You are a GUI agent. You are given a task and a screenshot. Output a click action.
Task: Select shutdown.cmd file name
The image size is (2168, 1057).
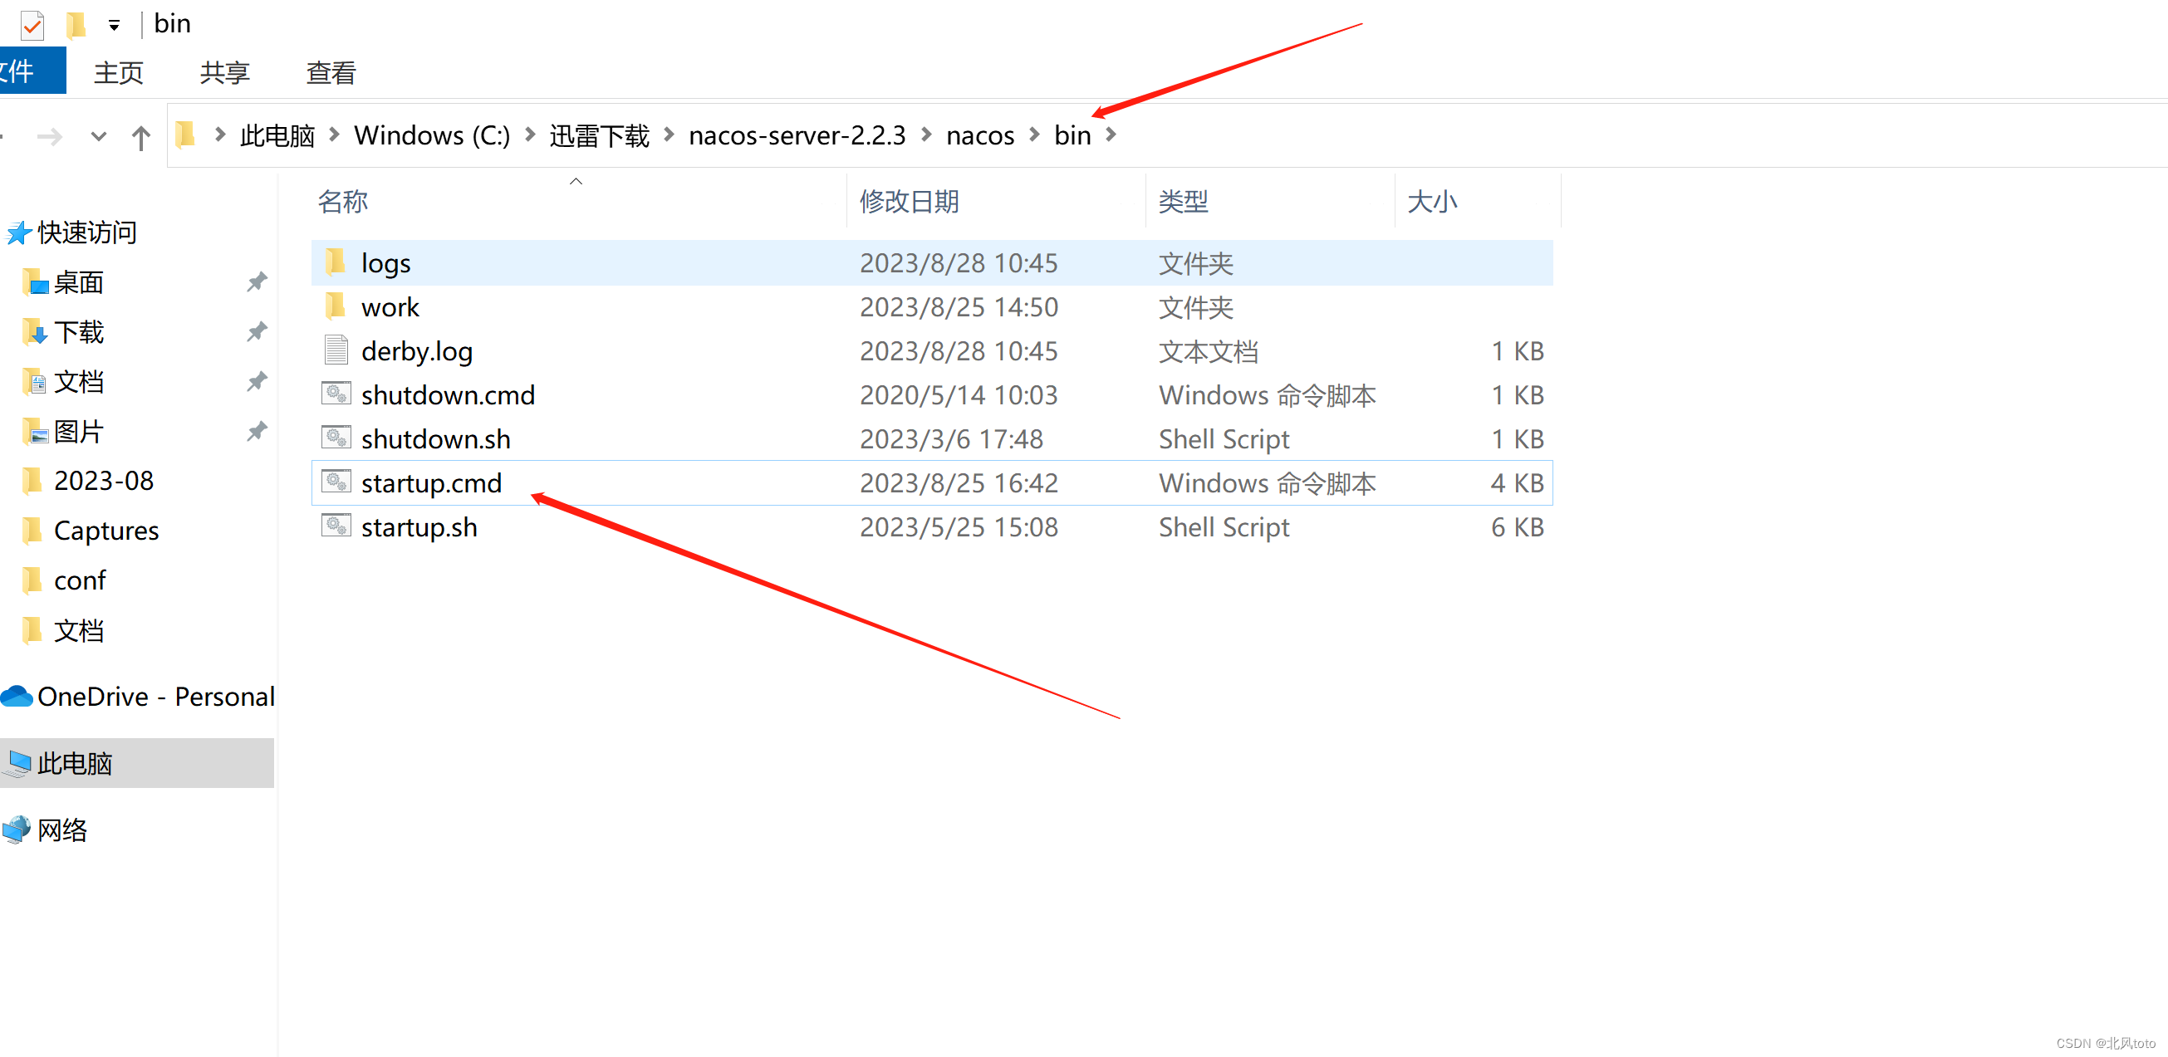(448, 394)
